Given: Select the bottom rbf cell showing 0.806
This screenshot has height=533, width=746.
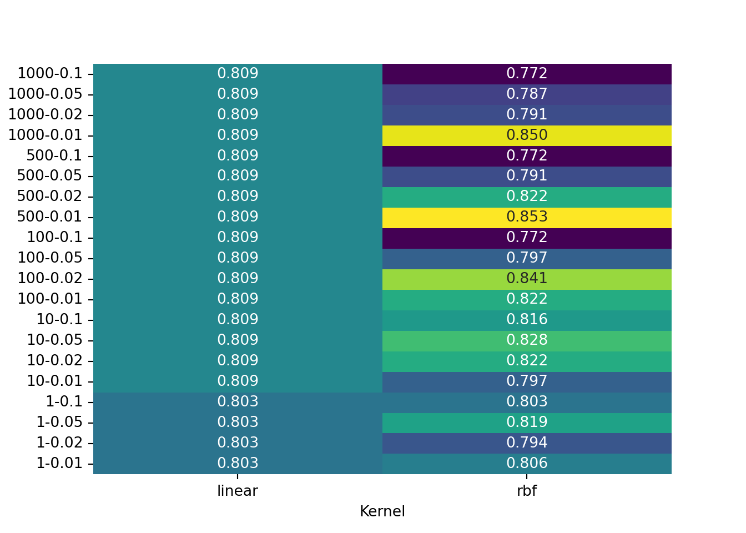Looking at the screenshot, I should click(527, 464).
